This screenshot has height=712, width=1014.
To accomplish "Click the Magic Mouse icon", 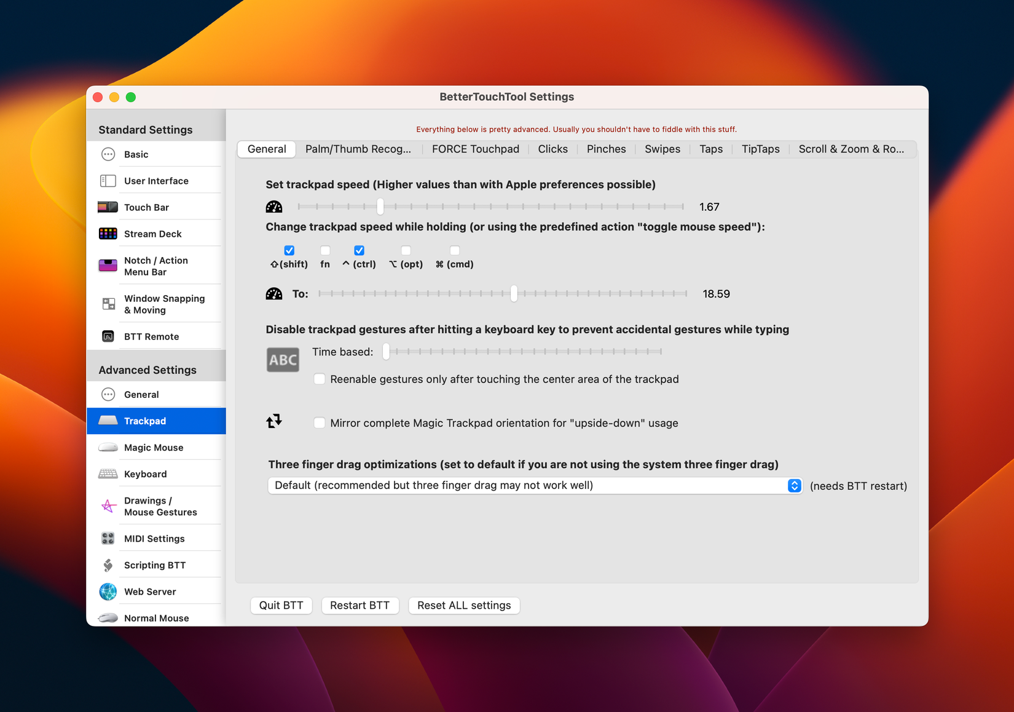I will (108, 448).
